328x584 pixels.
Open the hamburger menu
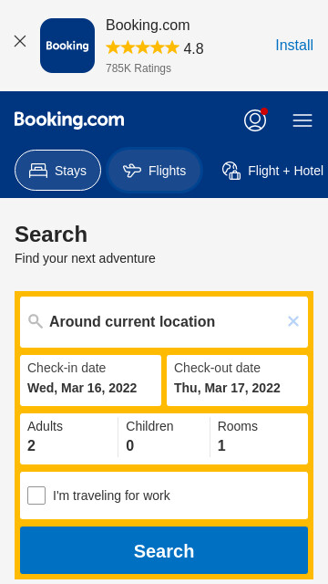(302, 120)
